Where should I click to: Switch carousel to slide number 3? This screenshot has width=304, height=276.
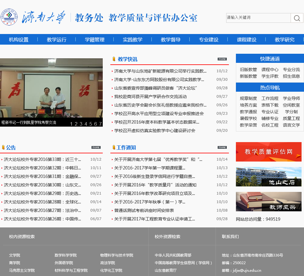coord(81,124)
